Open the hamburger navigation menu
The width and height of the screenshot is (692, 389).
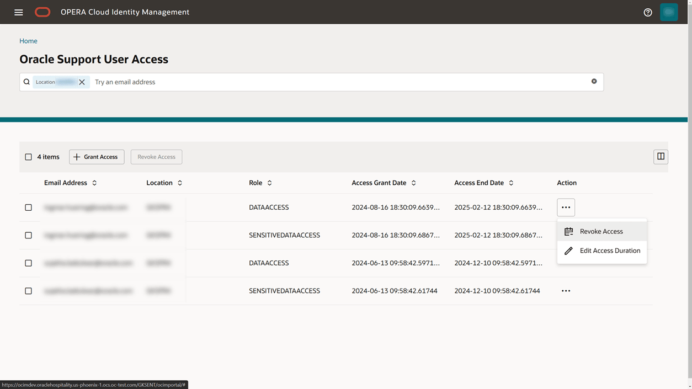[19, 12]
